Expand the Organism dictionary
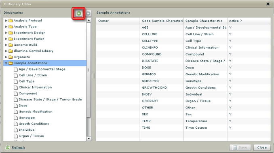The height and width of the screenshot is (153, 274). 6,57
